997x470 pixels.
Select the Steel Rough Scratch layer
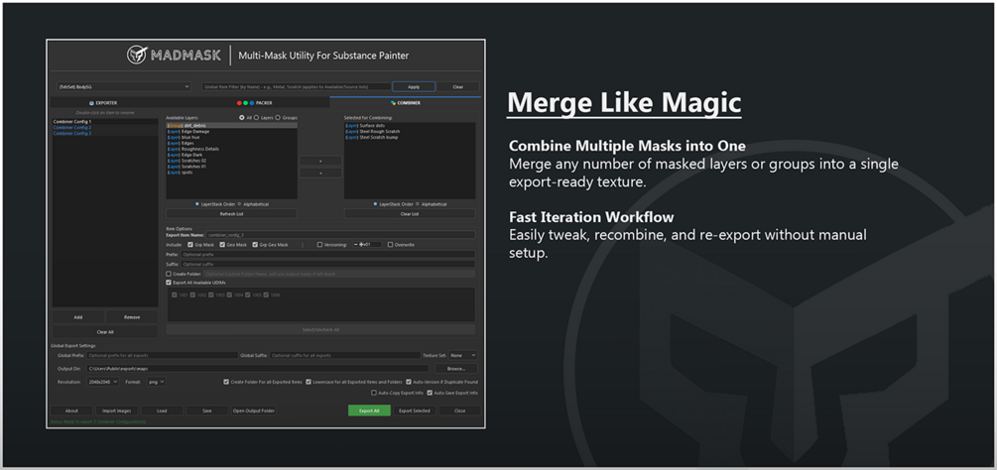pyautogui.click(x=410, y=132)
